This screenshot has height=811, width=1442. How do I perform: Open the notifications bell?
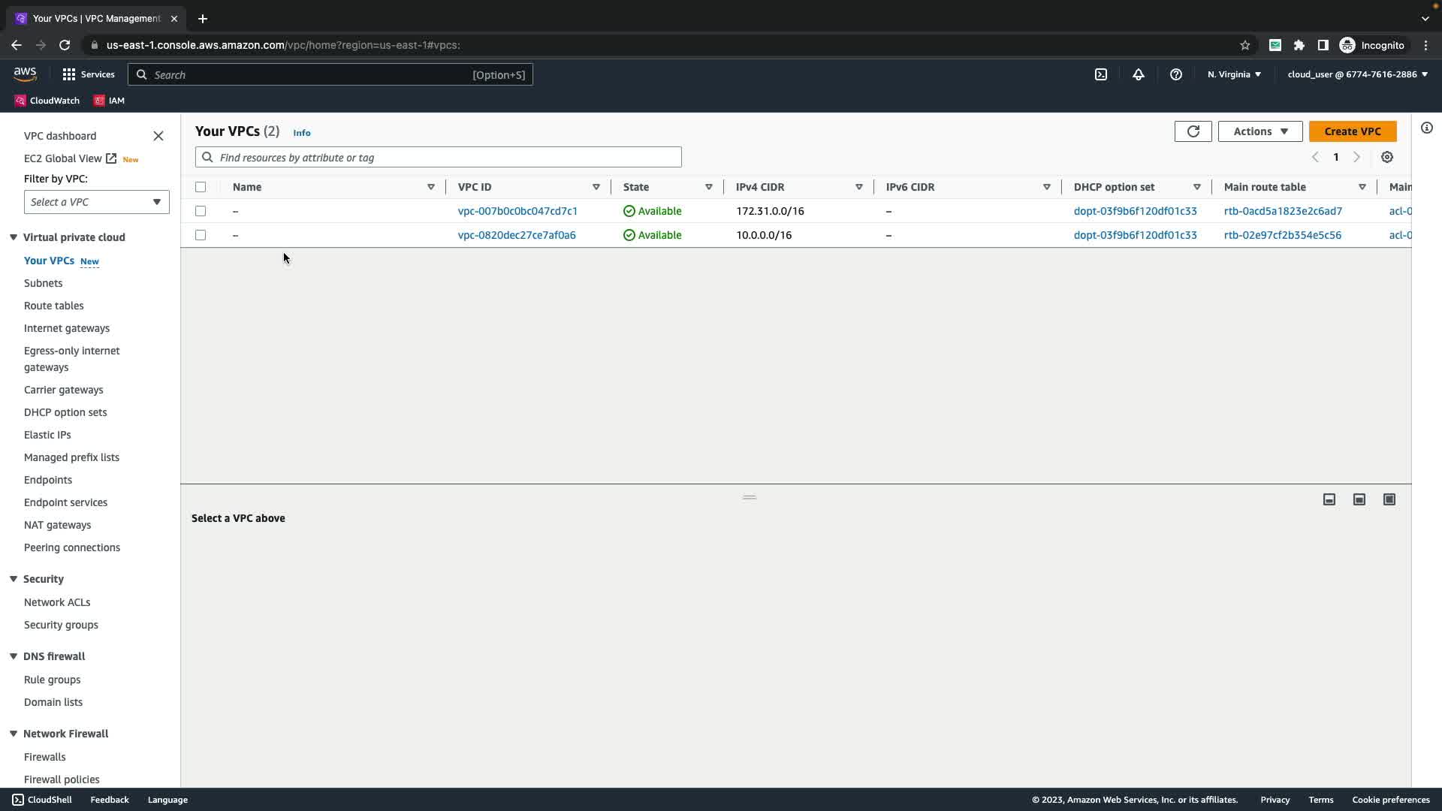[x=1138, y=74]
